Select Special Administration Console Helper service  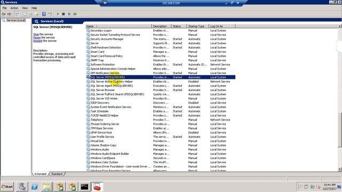(x=113, y=69)
